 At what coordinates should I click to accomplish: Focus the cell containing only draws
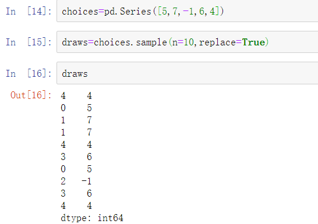coord(188,73)
